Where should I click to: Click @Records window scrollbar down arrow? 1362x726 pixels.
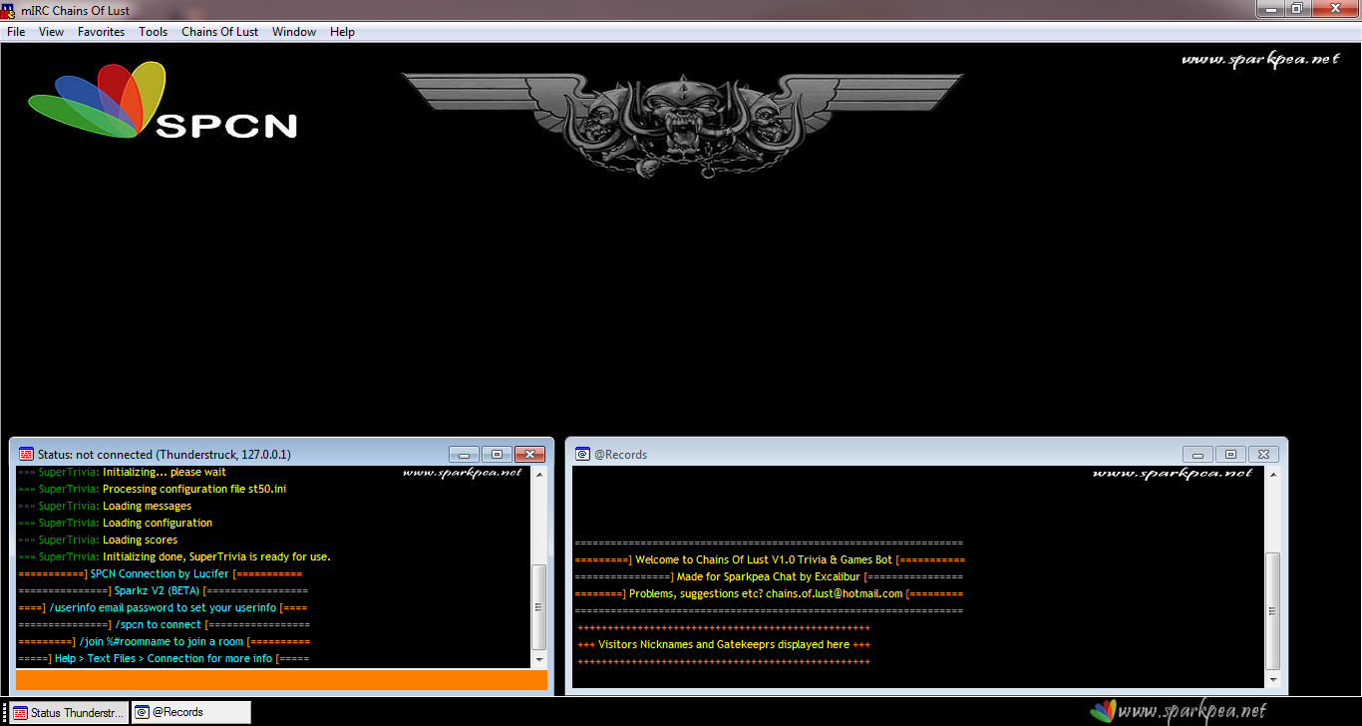[1272, 679]
